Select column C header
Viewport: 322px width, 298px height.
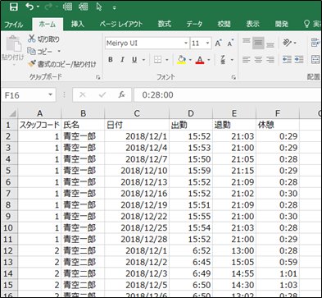(137, 113)
